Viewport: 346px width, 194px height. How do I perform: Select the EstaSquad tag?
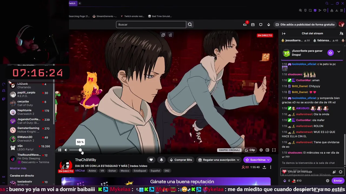pos(140,171)
